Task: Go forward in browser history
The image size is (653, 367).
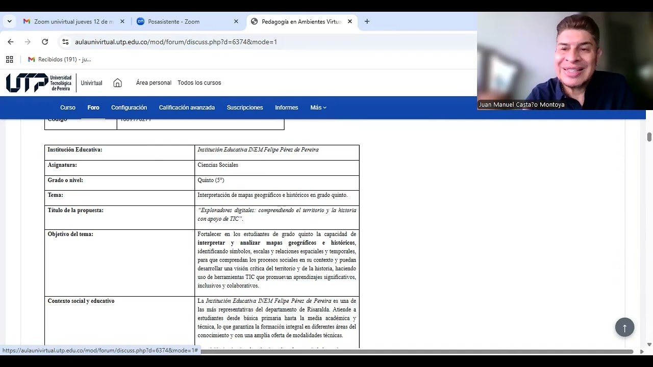Action: 28,42
